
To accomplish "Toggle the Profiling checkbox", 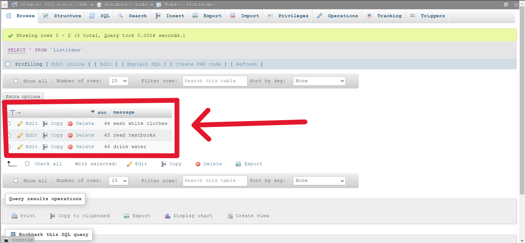I will pos(8,64).
